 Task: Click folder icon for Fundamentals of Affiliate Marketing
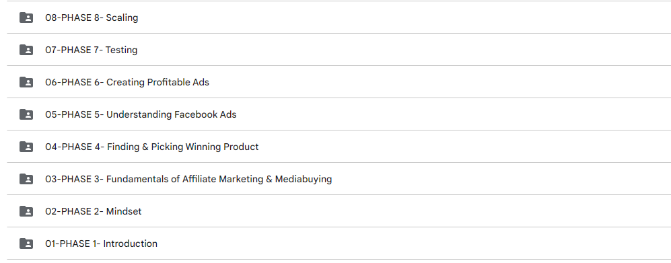point(26,179)
